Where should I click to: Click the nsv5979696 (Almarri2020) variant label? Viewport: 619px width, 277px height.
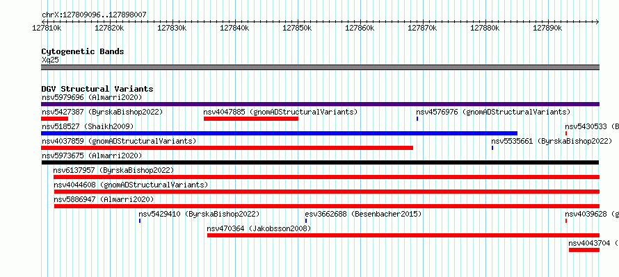tap(92, 97)
